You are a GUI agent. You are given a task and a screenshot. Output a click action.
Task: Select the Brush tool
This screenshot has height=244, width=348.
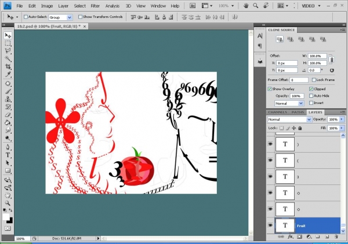click(x=8, y=91)
